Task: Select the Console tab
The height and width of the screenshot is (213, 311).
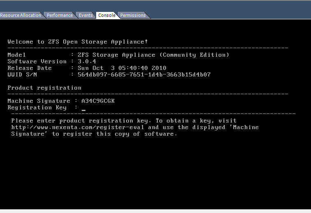Action: click(x=106, y=16)
